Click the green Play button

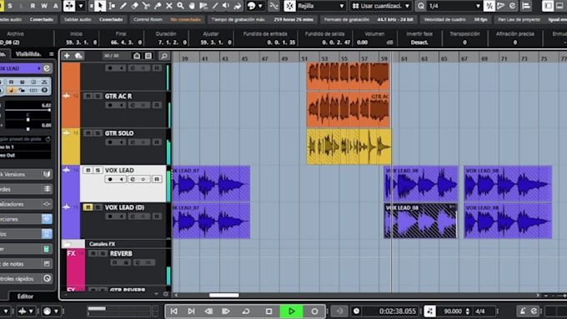pos(292,311)
